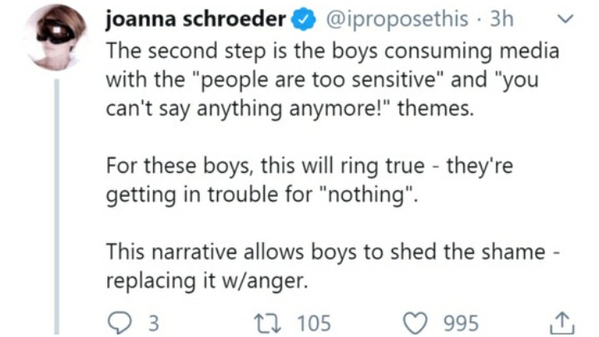The image size is (599, 337).
Task: Click the blue verified badge
Action: pyautogui.click(x=304, y=19)
